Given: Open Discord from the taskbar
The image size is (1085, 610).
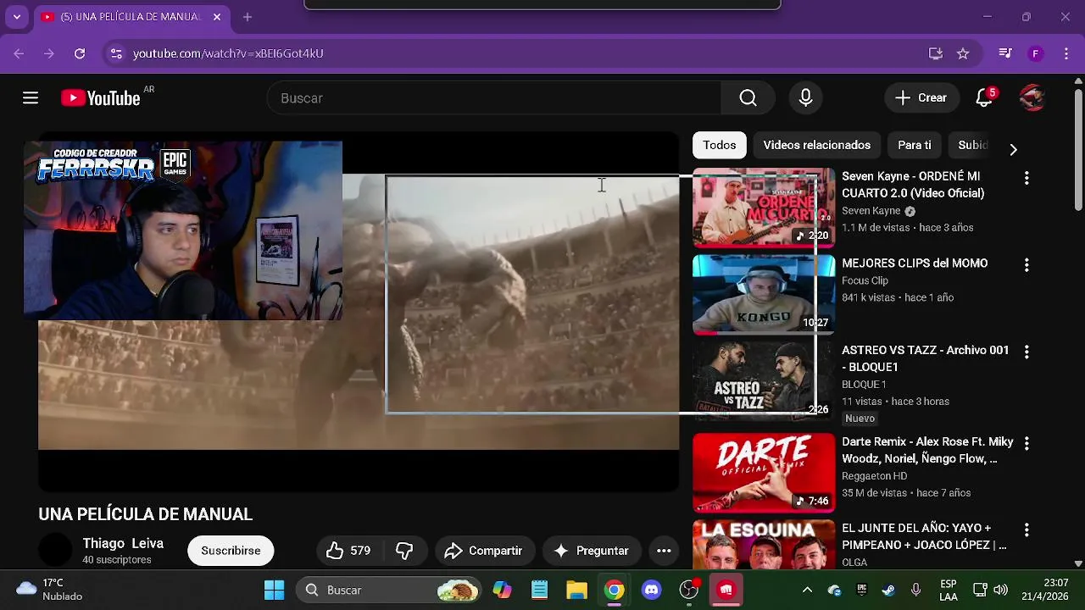Looking at the screenshot, I should tap(651, 590).
